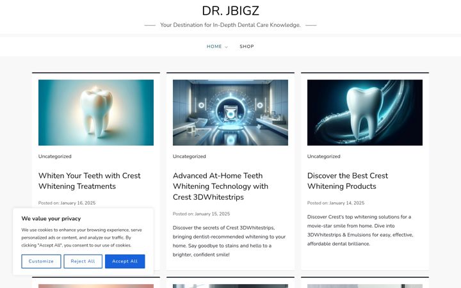This screenshot has height=288, width=461.
Task: Click the Home menu item
Action: (214, 47)
